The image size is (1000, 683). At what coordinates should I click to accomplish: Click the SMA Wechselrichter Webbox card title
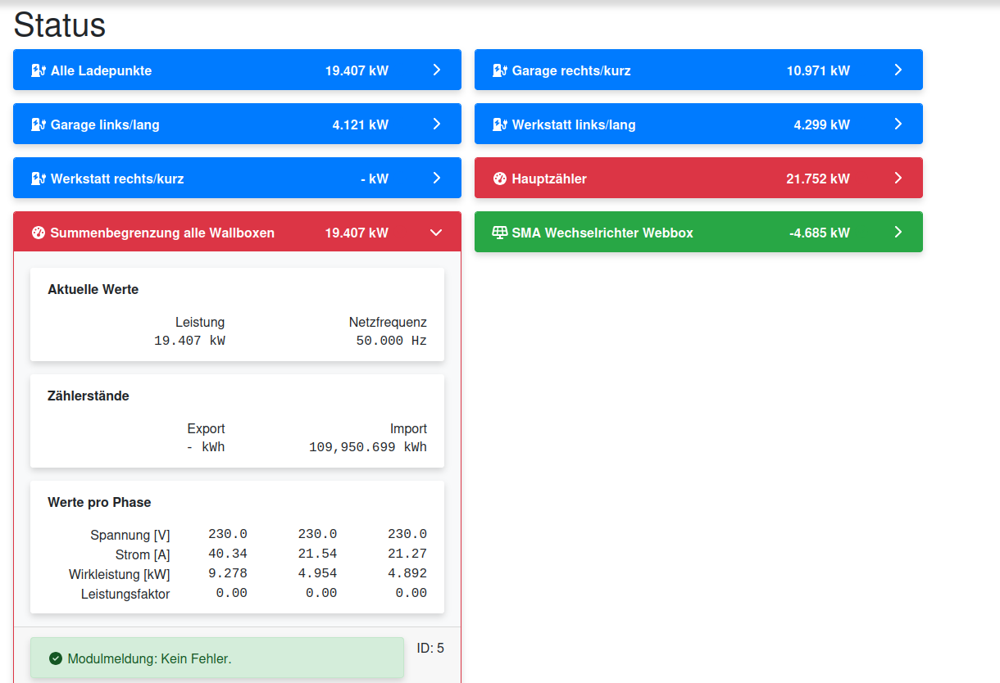tap(602, 233)
